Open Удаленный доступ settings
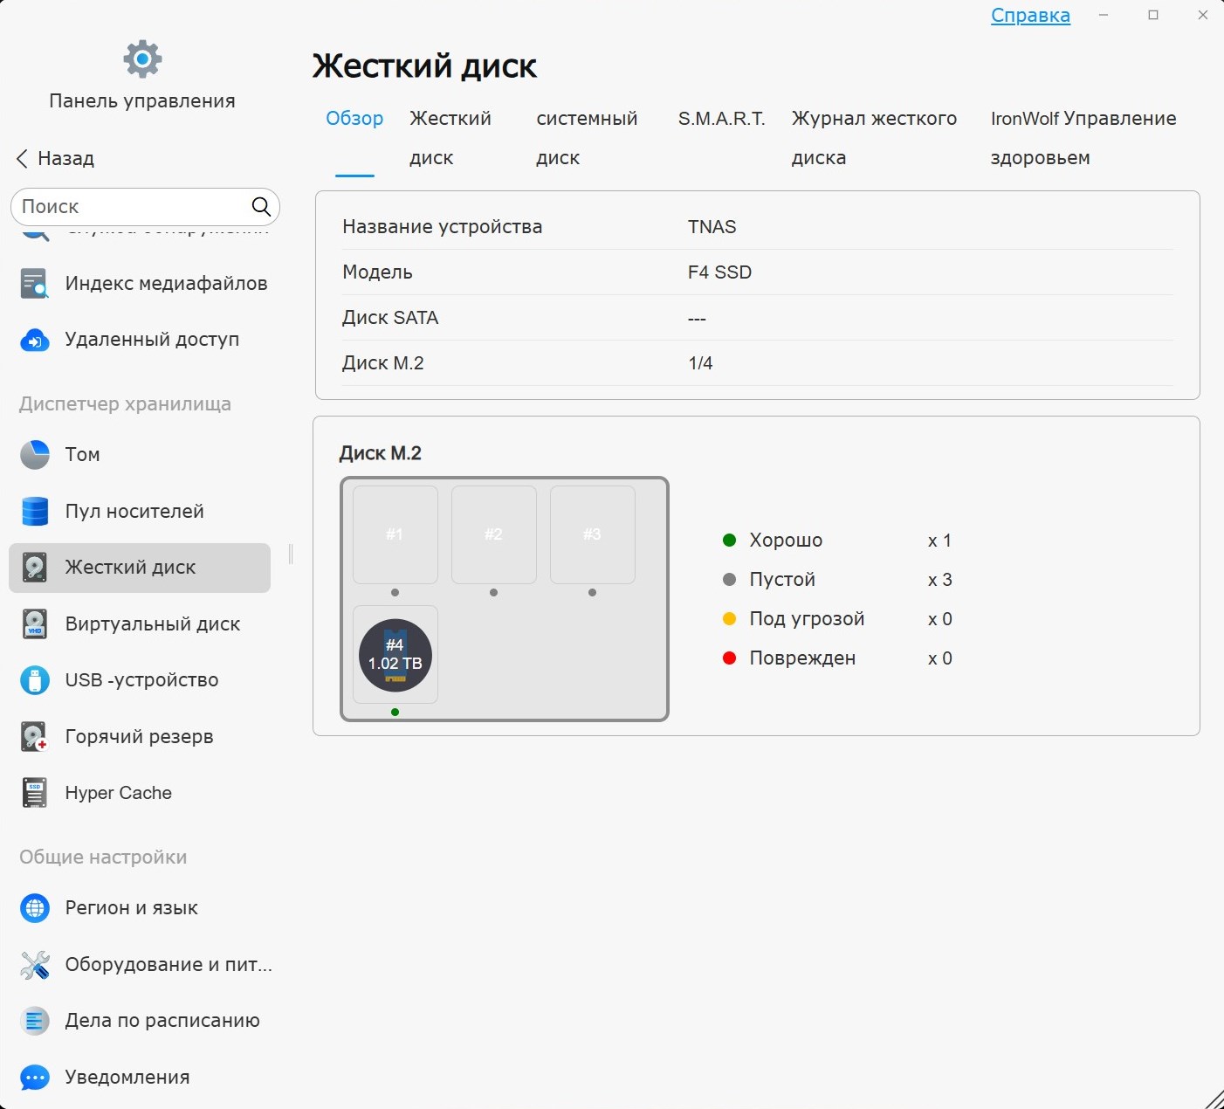Viewport: 1224px width, 1109px height. point(140,340)
